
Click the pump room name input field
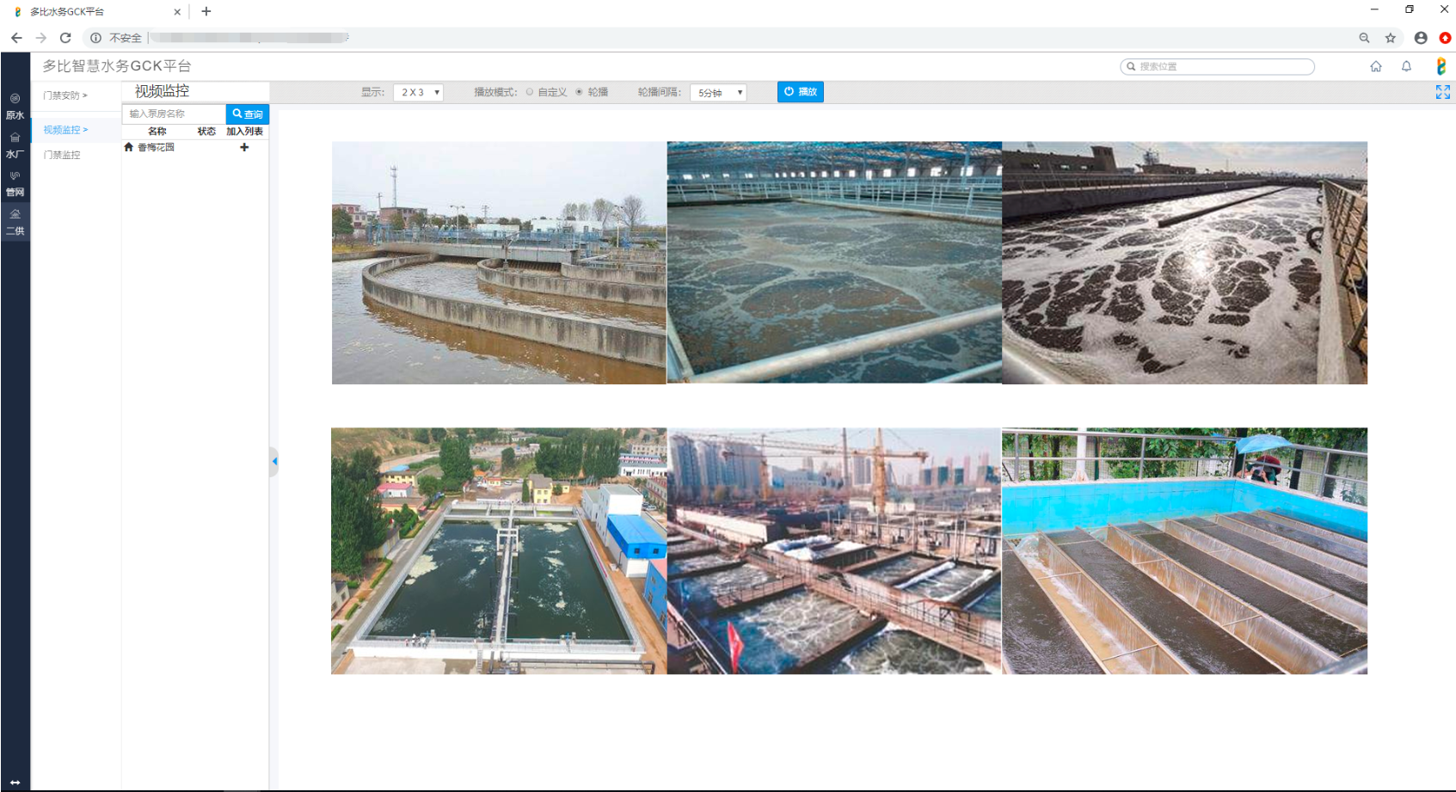click(x=175, y=114)
